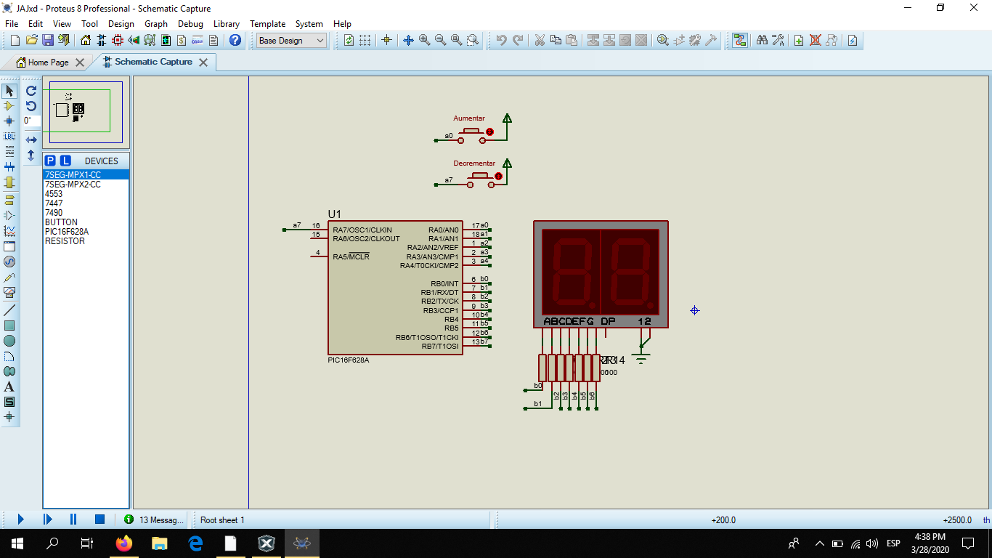Select the Buses mode tool

(x=9, y=167)
